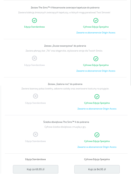Click the Zestaw Dusza towarzystwa heading
The height and width of the screenshot is (178, 131).
click(x=65, y=46)
